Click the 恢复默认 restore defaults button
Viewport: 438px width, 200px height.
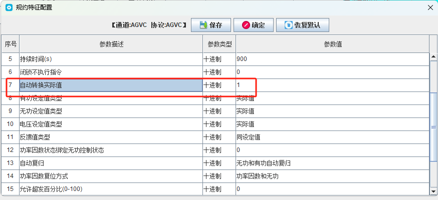click(303, 25)
